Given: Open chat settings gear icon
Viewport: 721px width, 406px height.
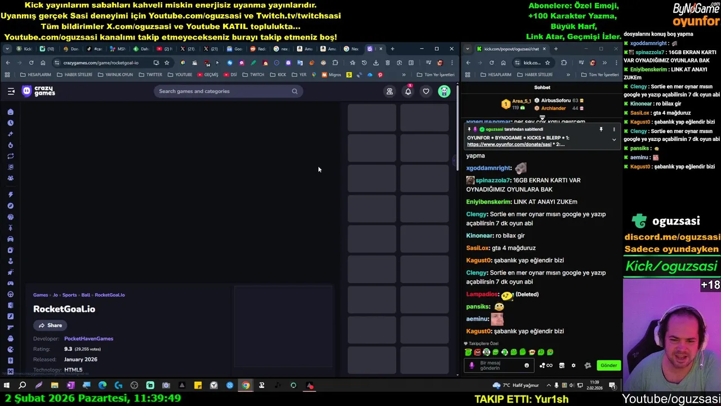Looking at the screenshot, I should pos(573,365).
